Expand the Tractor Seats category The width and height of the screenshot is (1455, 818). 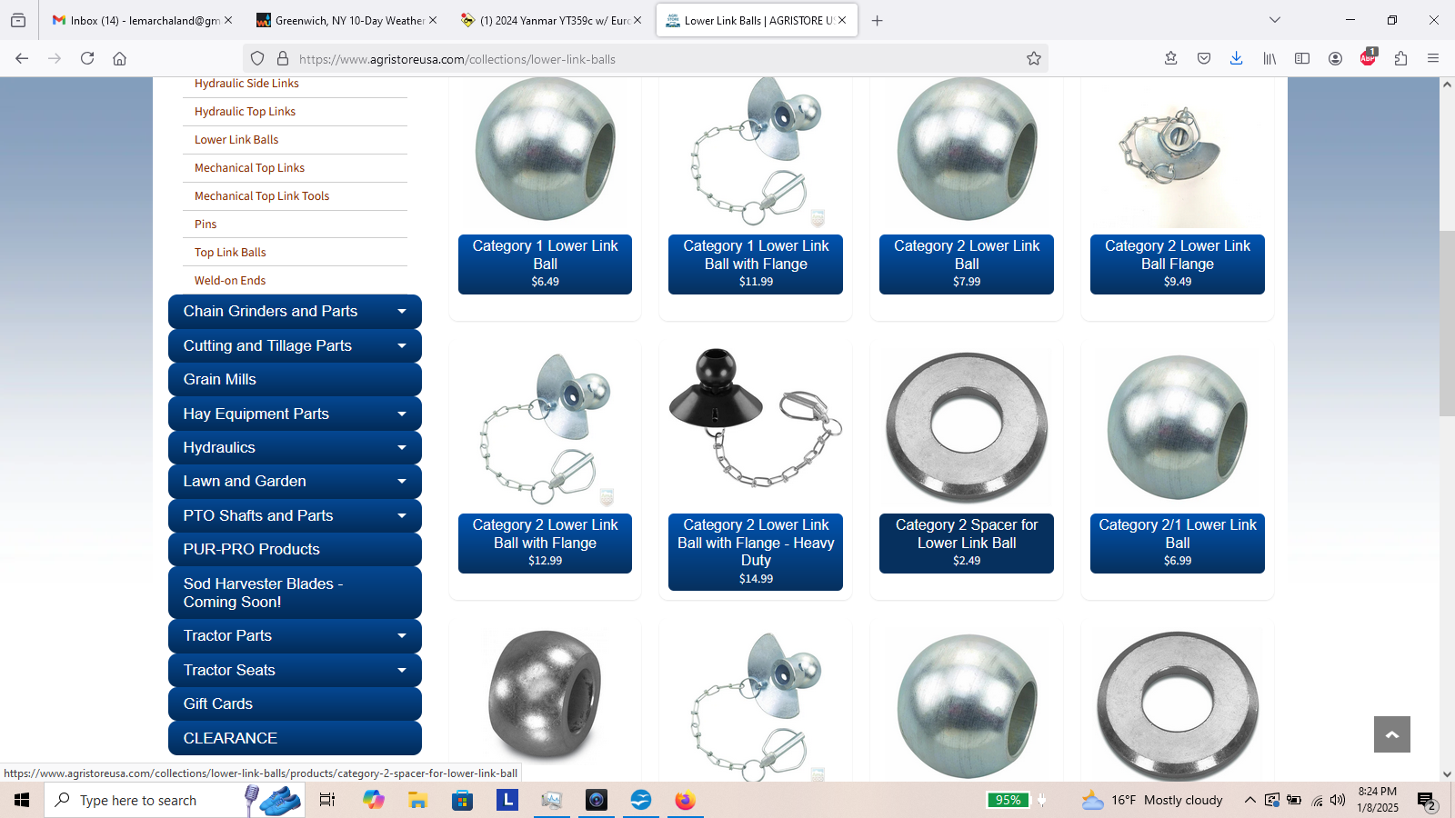(x=401, y=671)
